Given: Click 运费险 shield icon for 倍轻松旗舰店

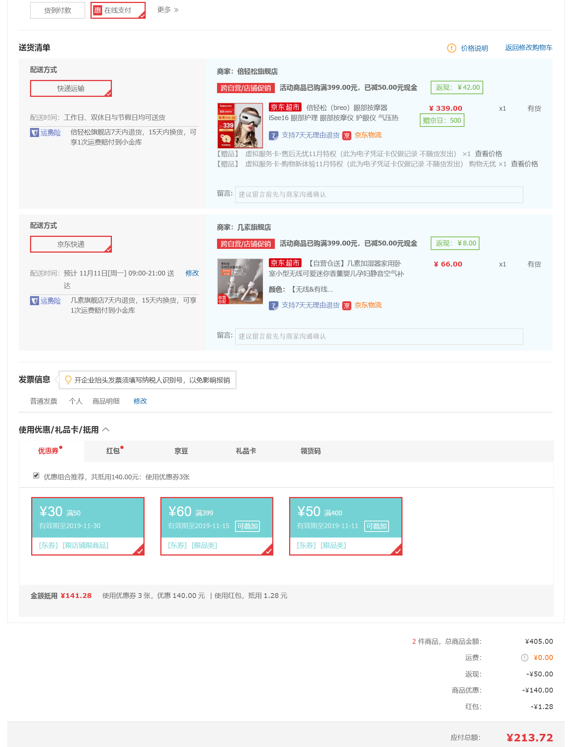Looking at the screenshot, I should pos(35,133).
